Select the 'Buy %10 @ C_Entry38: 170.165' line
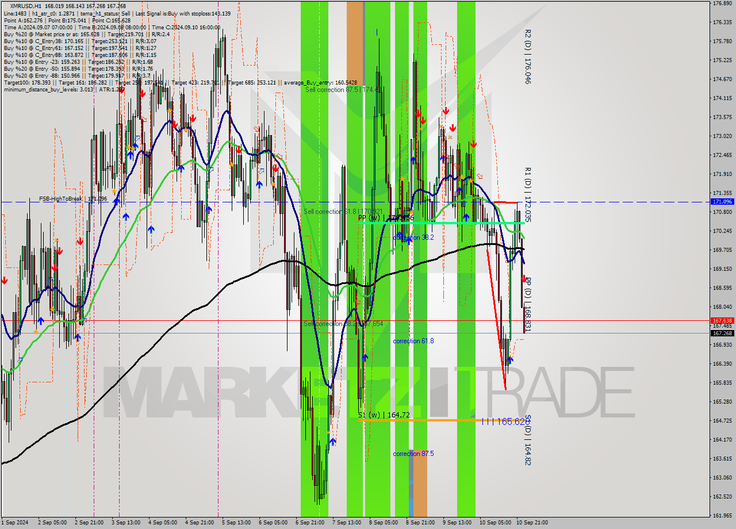The image size is (736, 529). pos(80,41)
